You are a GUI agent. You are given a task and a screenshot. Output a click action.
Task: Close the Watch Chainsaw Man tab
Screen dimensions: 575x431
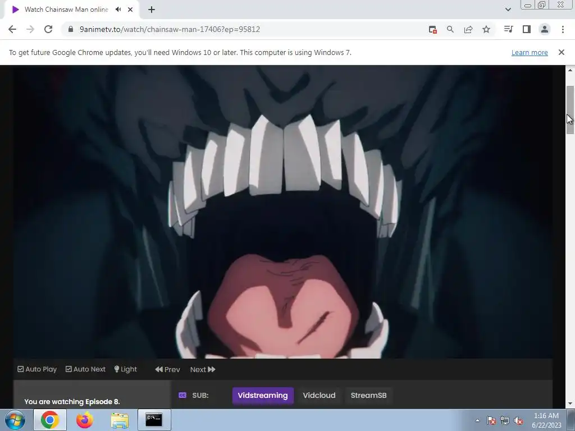pos(130,10)
